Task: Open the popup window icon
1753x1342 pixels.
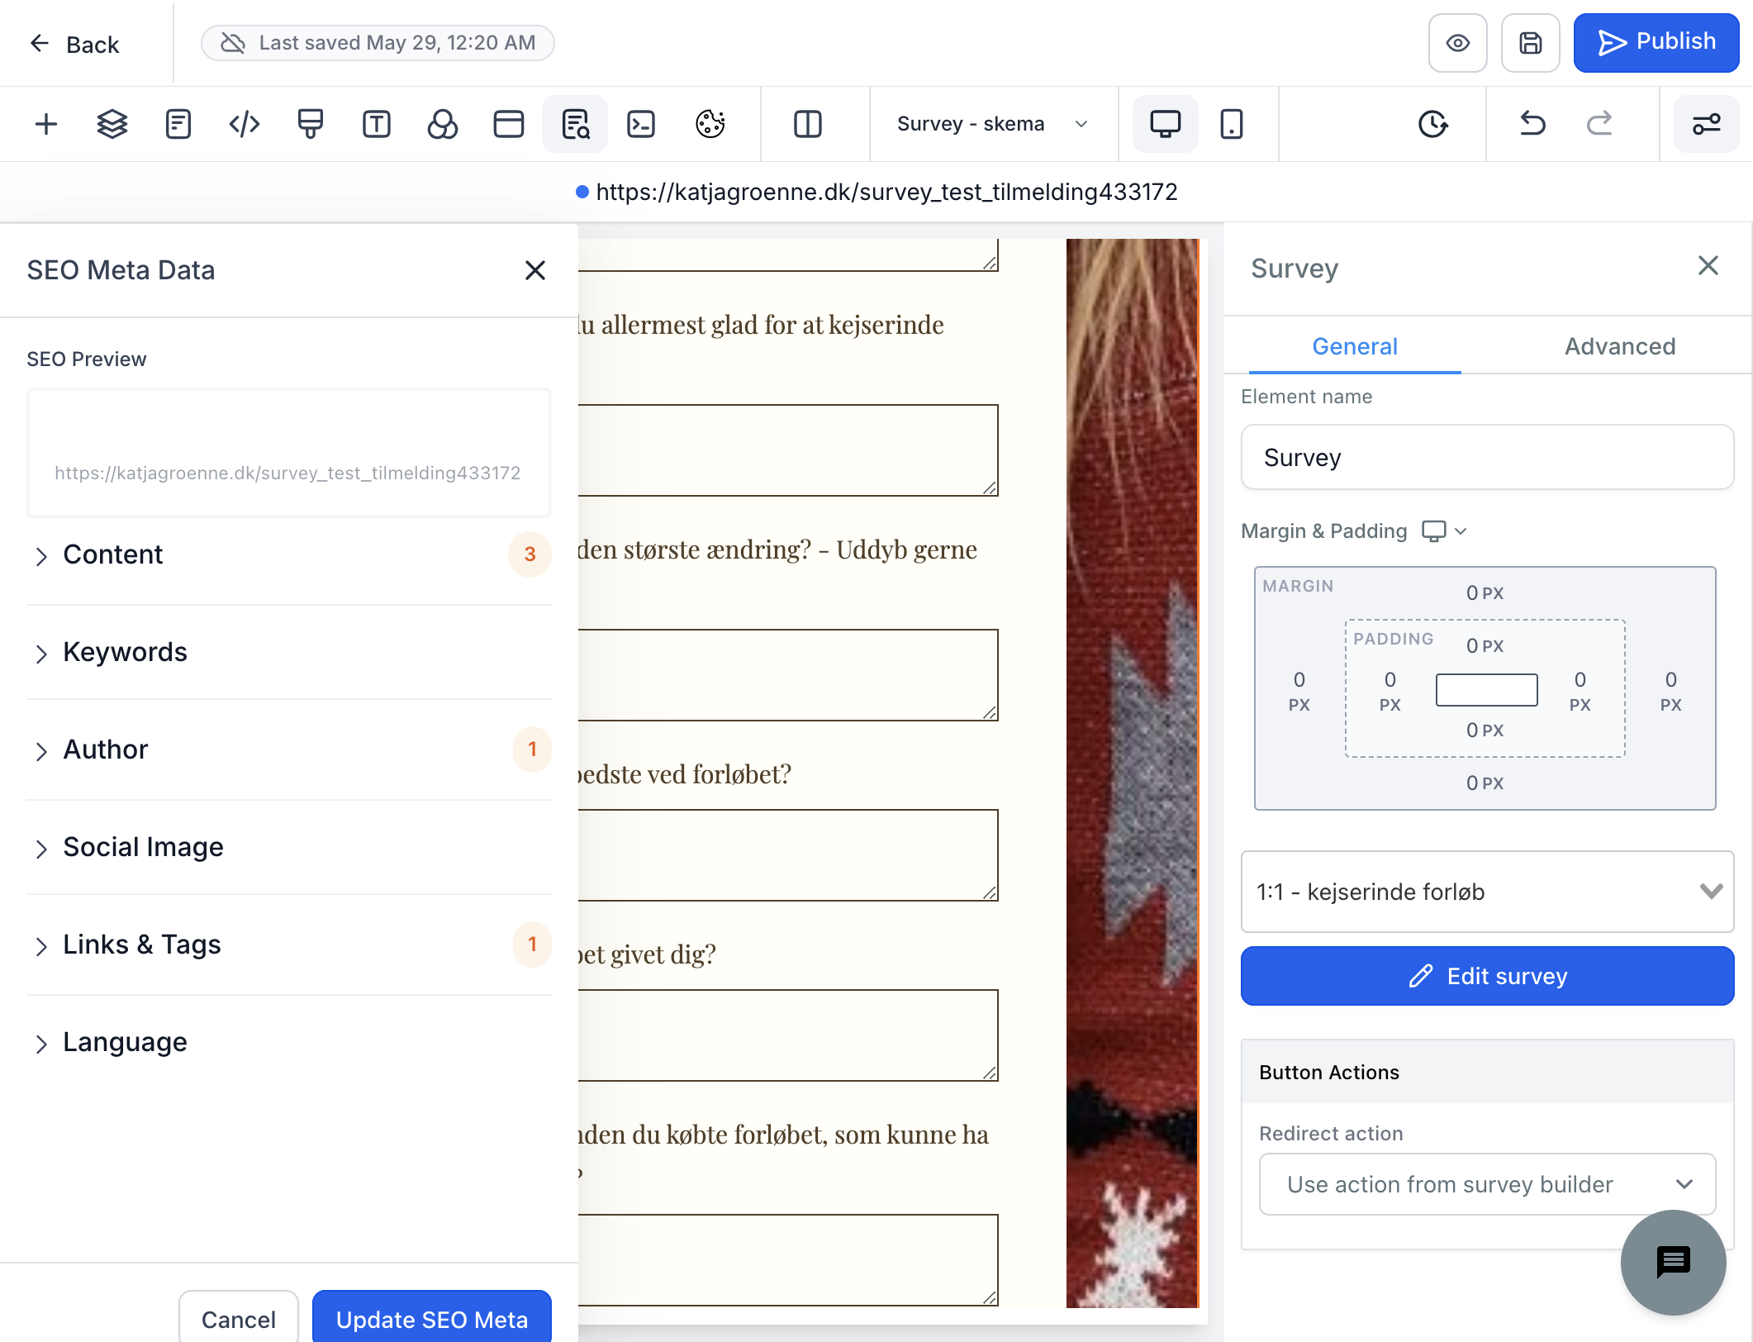Action: coord(509,124)
